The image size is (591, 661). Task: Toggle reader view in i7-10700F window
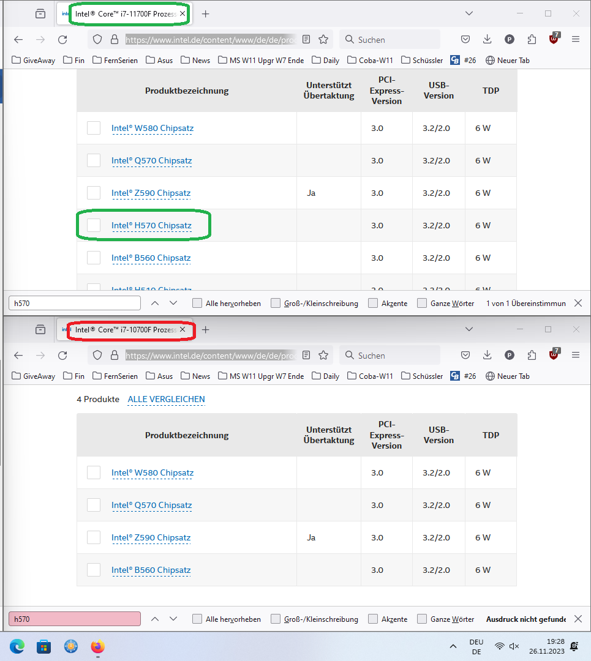[x=306, y=356]
